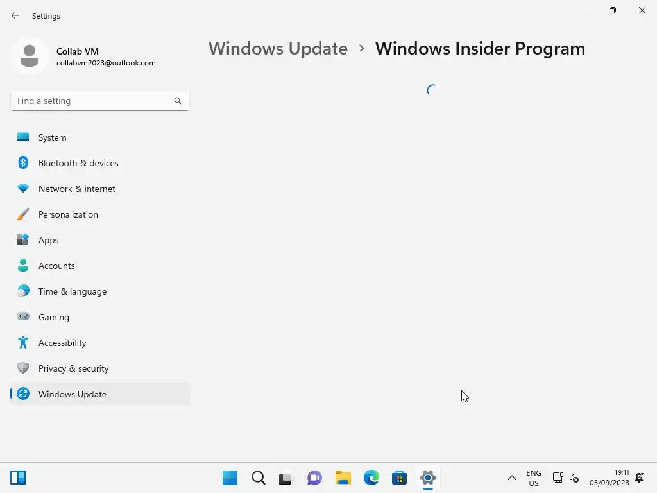Open Task View from taskbar
Screen dimensions: 657x493
click(286, 478)
